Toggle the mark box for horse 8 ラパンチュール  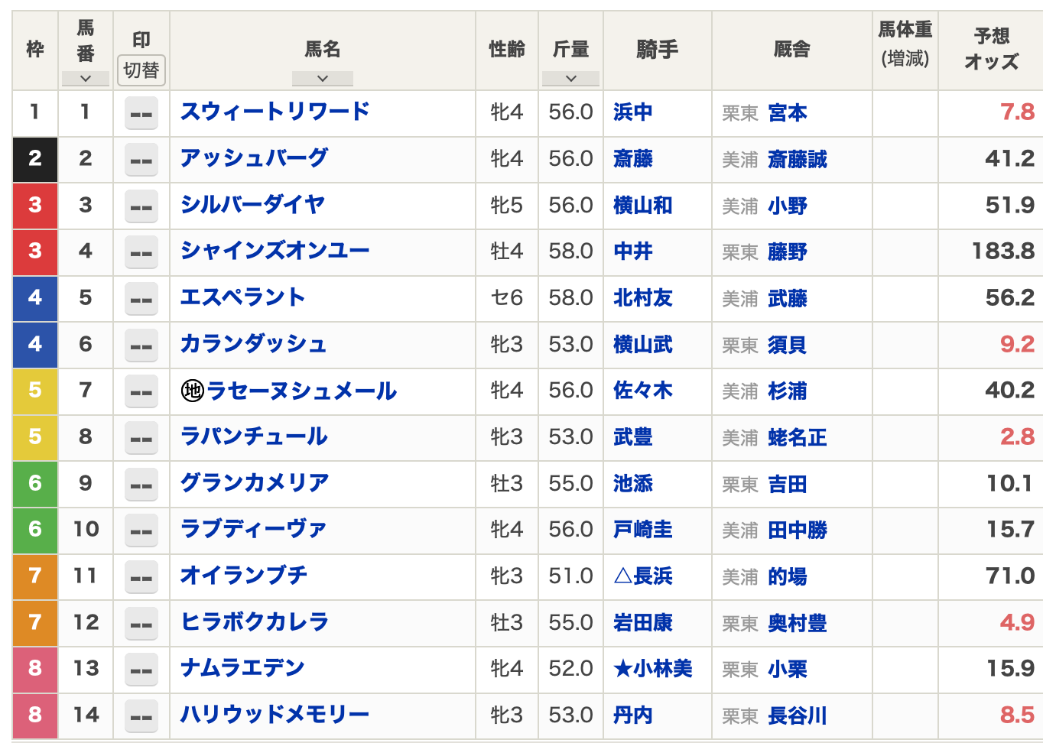[141, 438]
